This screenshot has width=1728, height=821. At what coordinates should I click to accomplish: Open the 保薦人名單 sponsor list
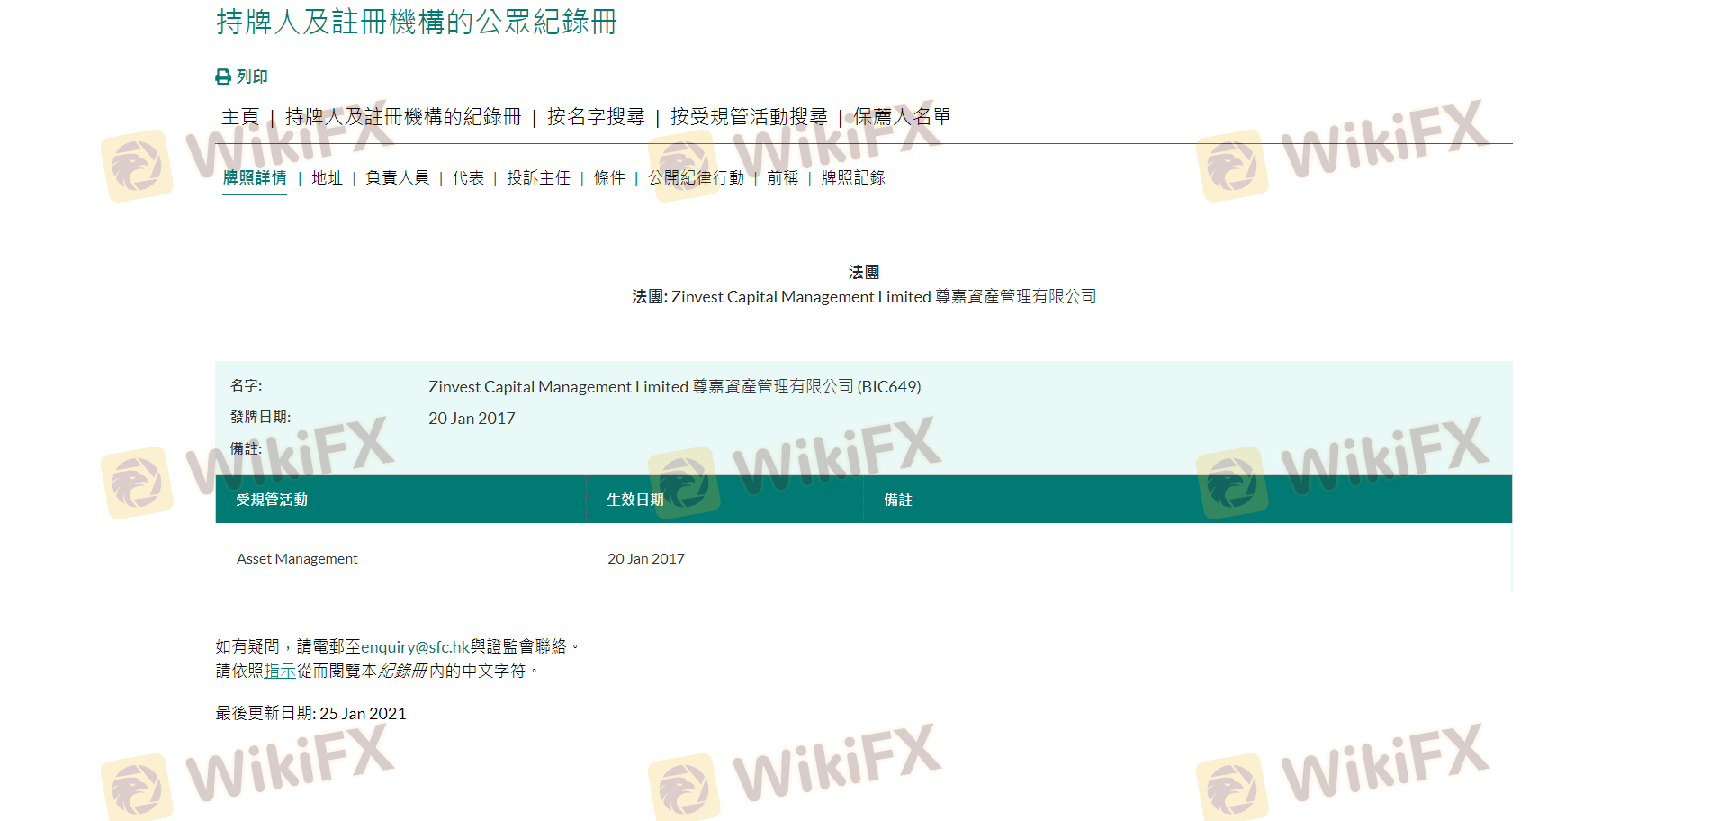coord(902,117)
